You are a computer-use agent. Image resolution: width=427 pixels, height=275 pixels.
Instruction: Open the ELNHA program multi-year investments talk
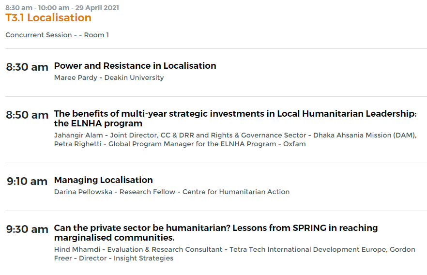235,119
